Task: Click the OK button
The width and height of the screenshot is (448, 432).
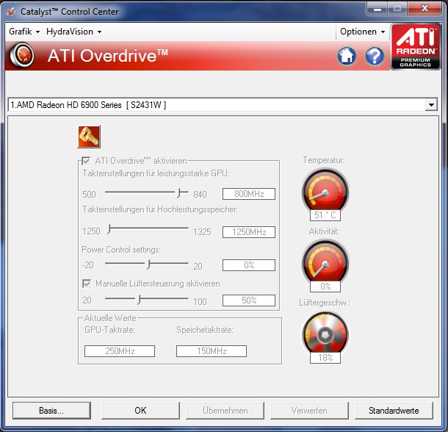Action: click(x=140, y=411)
